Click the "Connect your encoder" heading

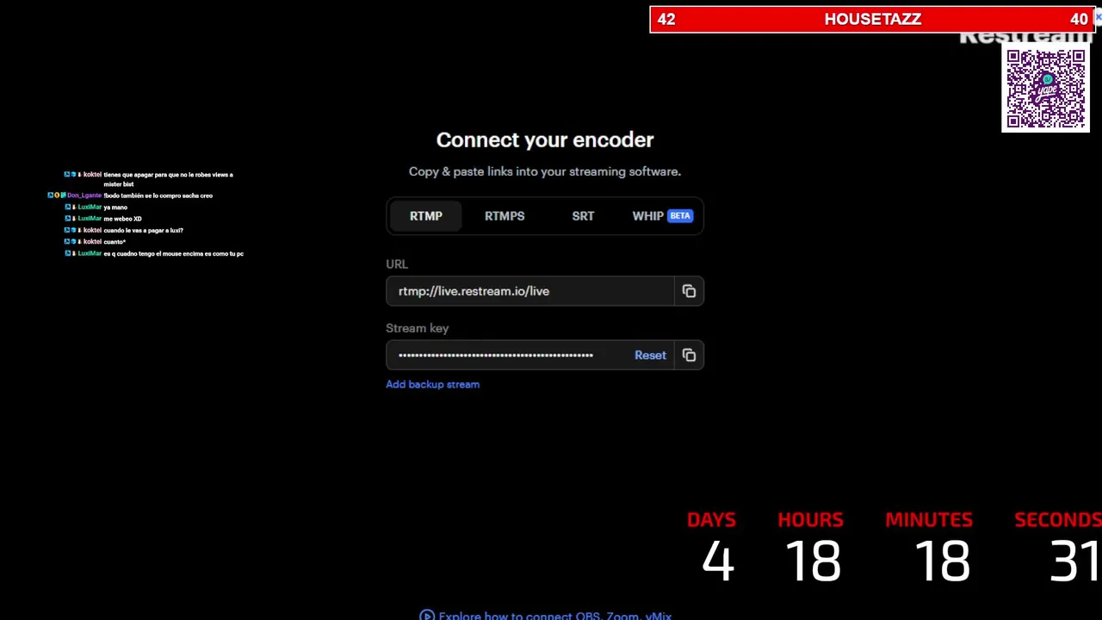pos(545,139)
